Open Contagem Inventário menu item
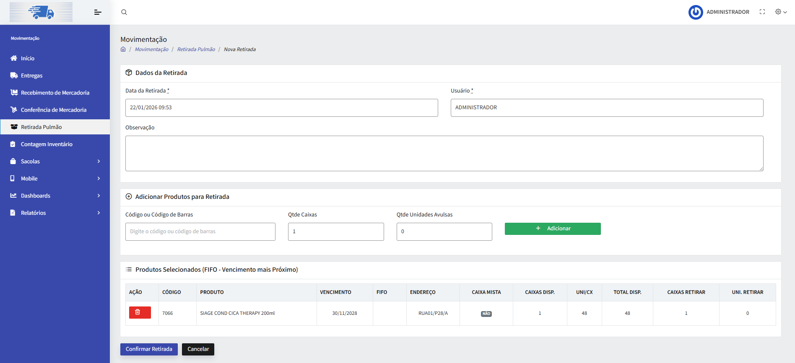795x363 pixels. (x=55, y=144)
